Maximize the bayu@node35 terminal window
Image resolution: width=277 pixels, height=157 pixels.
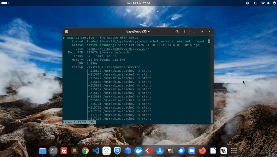[202, 32]
